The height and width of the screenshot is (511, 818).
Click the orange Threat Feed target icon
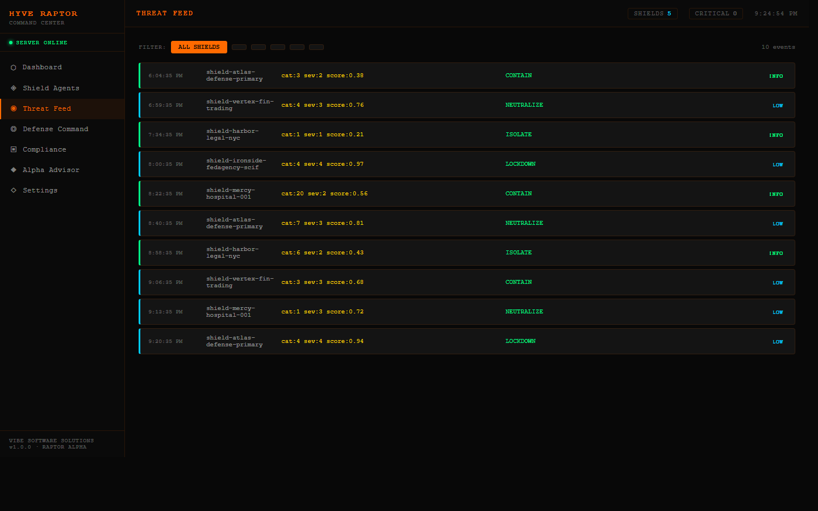pyautogui.click(x=14, y=108)
